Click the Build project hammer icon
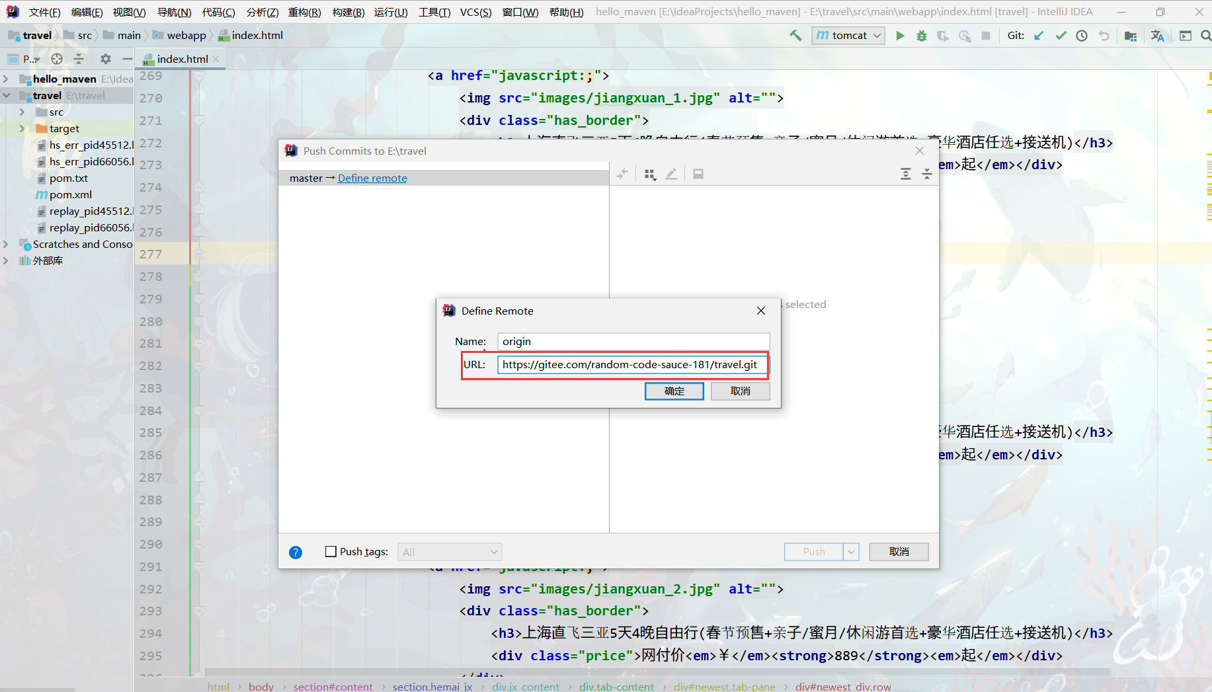This screenshot has width=1212, height=692. [x=795, y=36]
